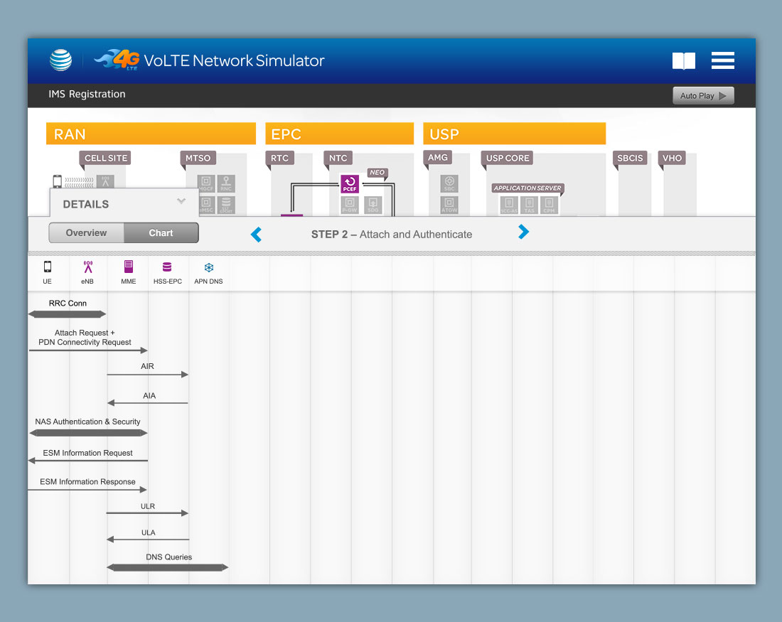Click the MME server icon
This screenshot has width=782, height=622.
(x=128, y=267)
